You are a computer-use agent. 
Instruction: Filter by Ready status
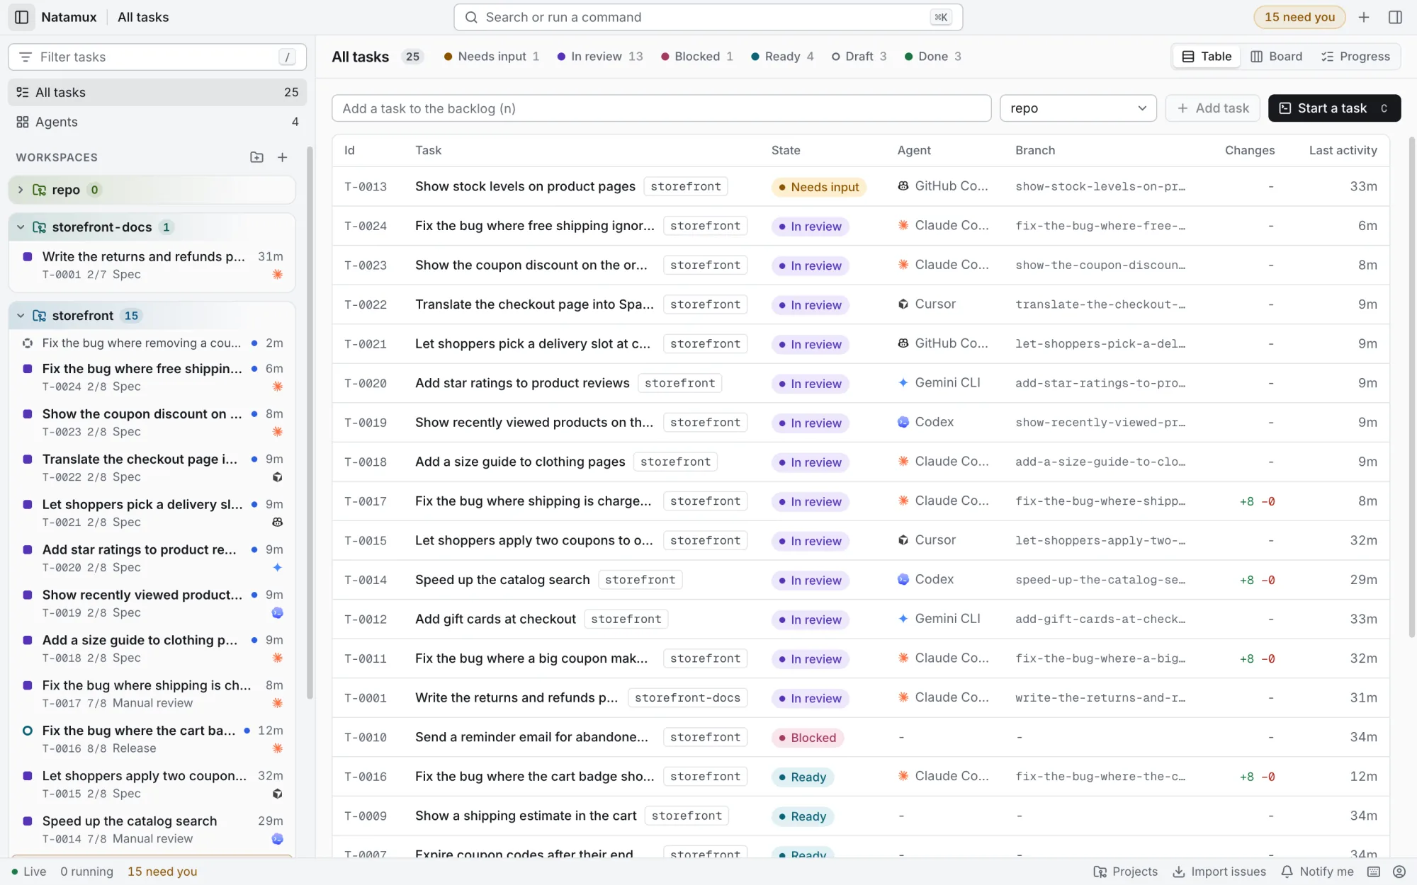click(x=782, y=57)
